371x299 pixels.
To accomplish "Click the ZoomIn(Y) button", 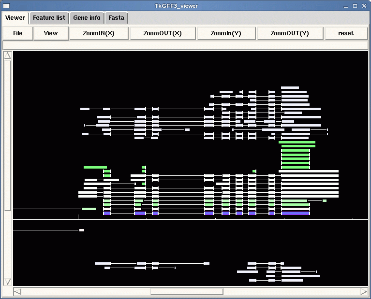I will pos(226,33).
